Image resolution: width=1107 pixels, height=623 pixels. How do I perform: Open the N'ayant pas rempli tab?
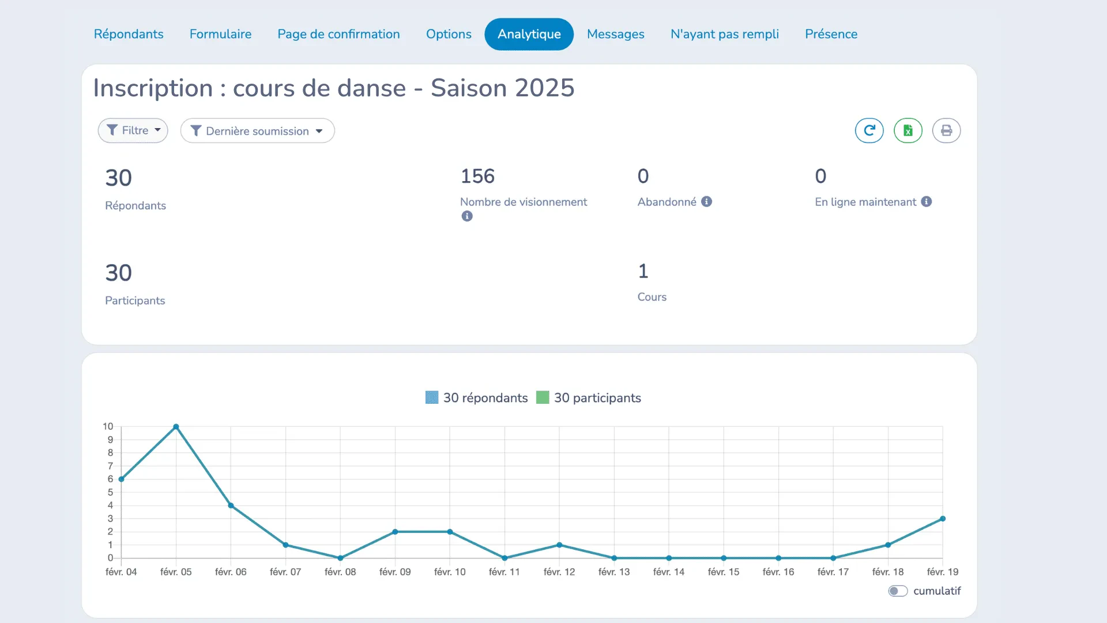pyautogui.click(x=725, y=34)
